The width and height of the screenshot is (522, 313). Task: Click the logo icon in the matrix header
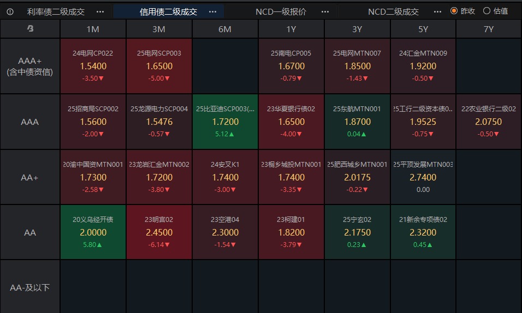30,28
